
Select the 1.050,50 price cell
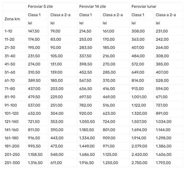click(87, 122)
